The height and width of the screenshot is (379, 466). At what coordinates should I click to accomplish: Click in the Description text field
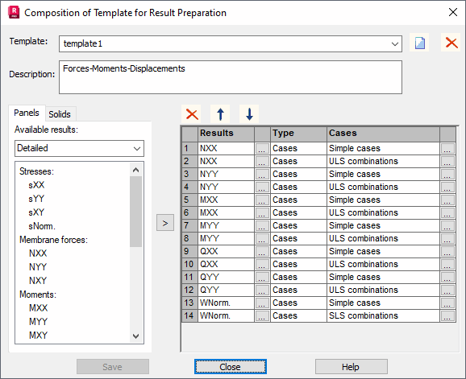[231, 77]
